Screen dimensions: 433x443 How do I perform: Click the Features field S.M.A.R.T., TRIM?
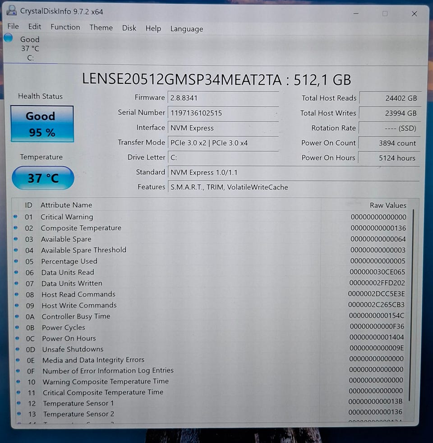point(294,187)
